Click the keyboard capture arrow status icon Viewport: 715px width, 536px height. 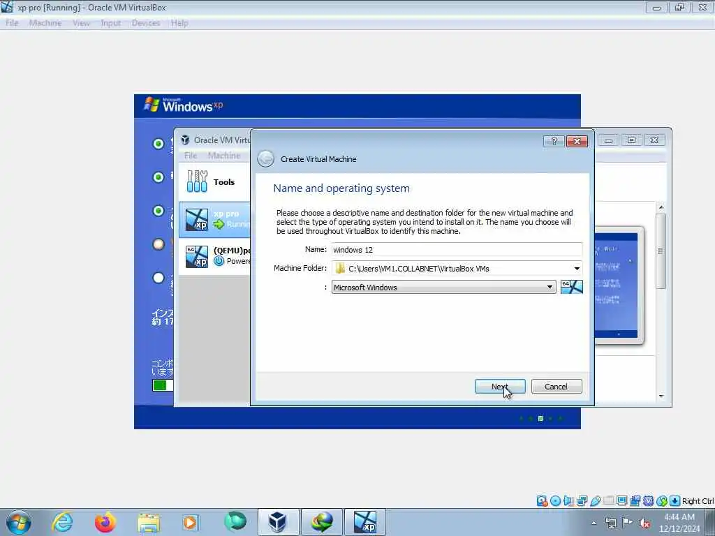click(x=675, y=501)
